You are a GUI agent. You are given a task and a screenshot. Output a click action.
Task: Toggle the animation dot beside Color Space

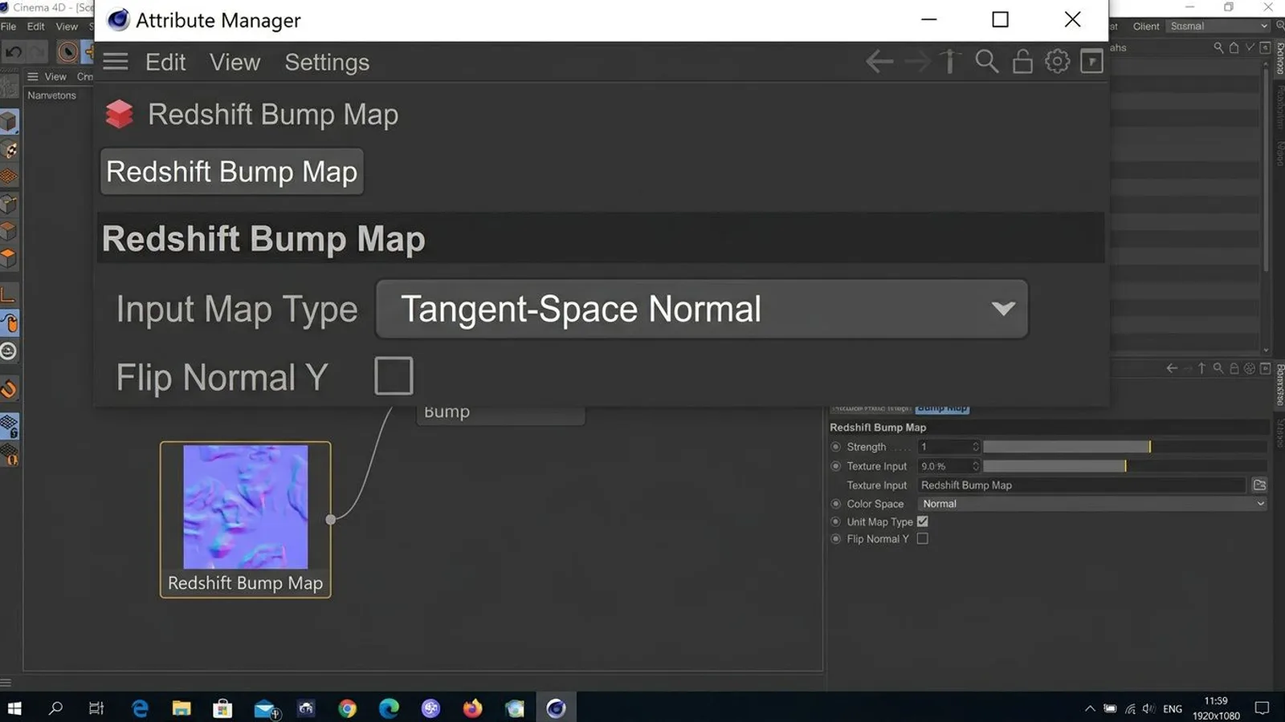[835, 504]
